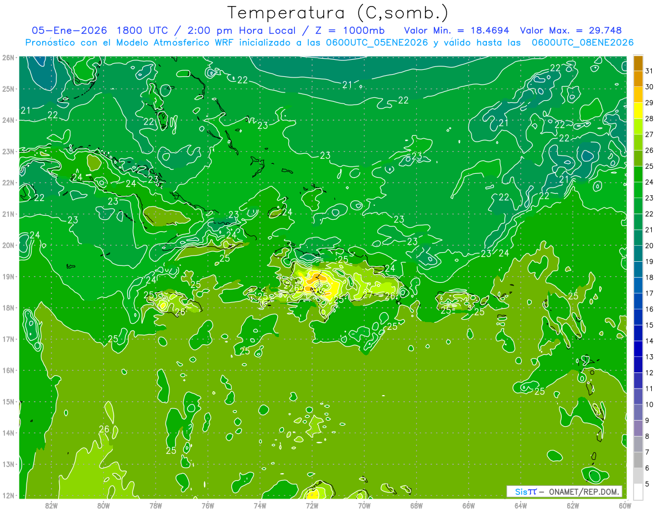Screen dimensions: 664x513
Task: Click the color scale label "31"
Action: pos(649,71)
